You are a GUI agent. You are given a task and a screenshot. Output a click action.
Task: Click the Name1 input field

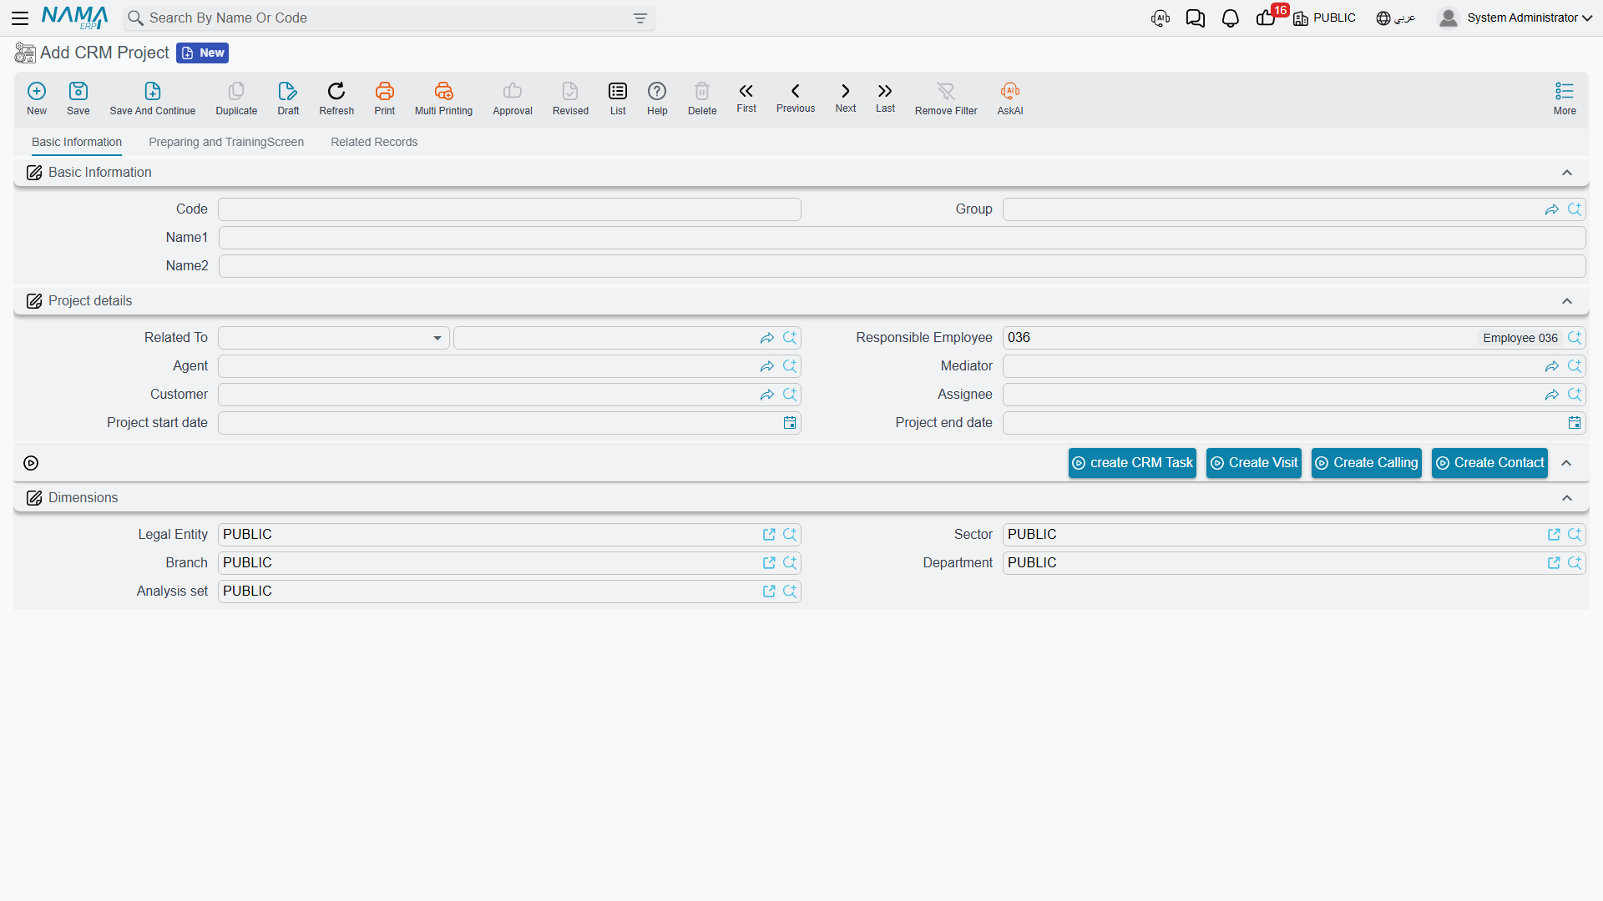902,238
